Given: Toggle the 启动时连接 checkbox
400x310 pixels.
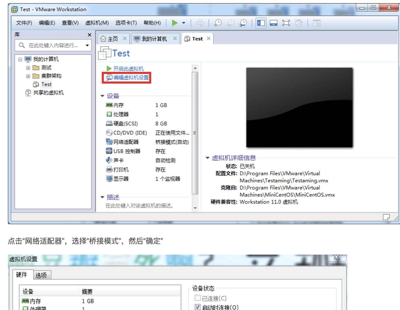Looking at the screenshot, I should click(x=197, y=307).
